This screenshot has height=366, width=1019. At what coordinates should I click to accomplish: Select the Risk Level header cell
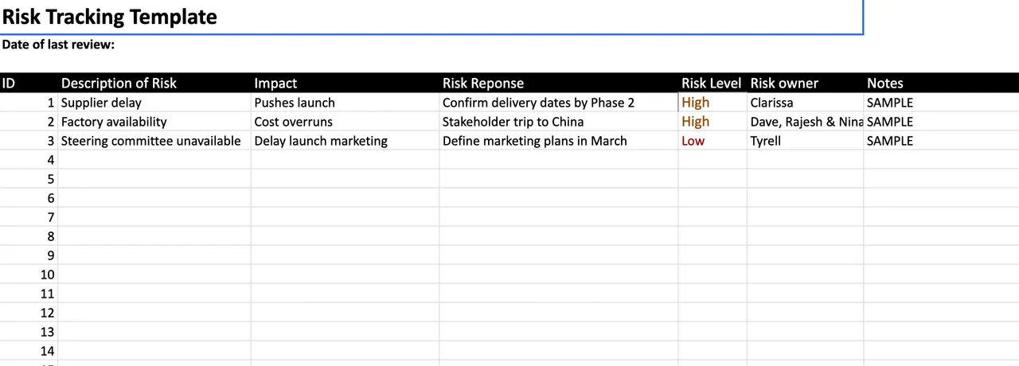pos(713,83)
